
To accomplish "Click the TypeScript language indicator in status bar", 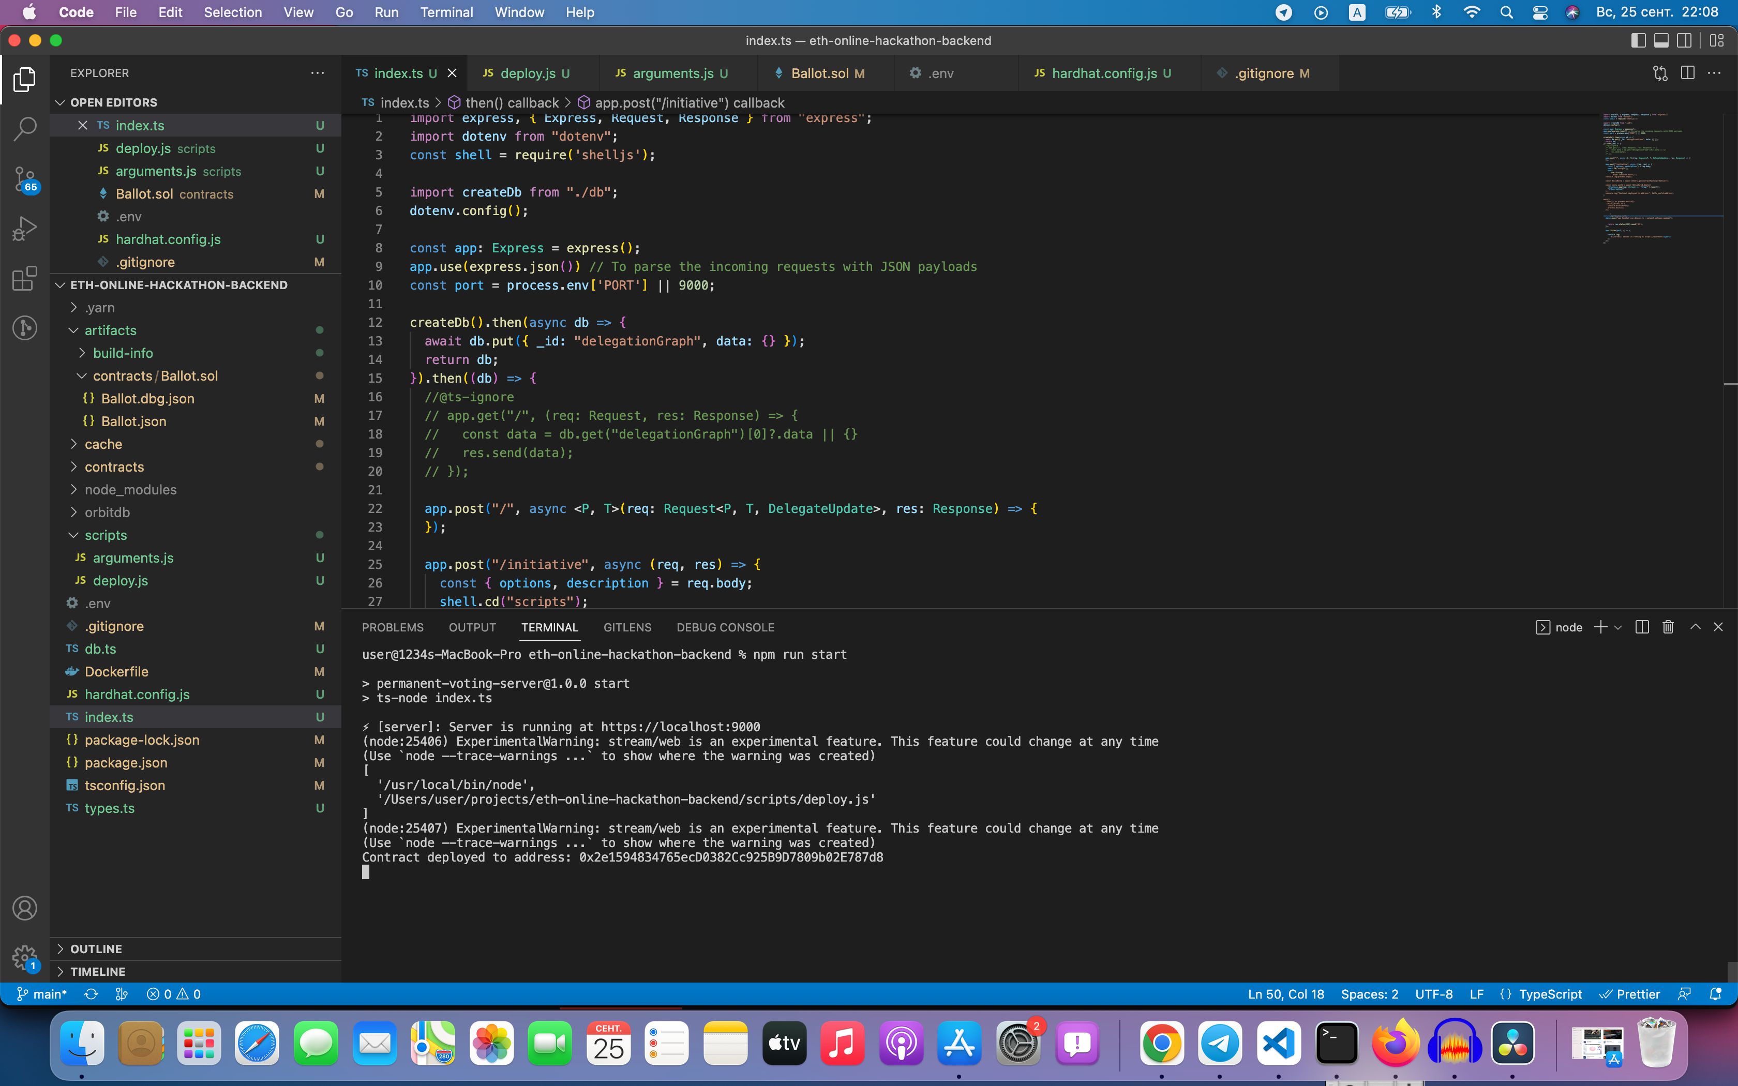I will click(x=1548, y=994).
